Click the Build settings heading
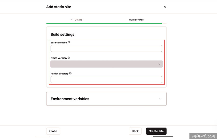The image size is (217, 139). pyautogui.click(x=62, y=35)
